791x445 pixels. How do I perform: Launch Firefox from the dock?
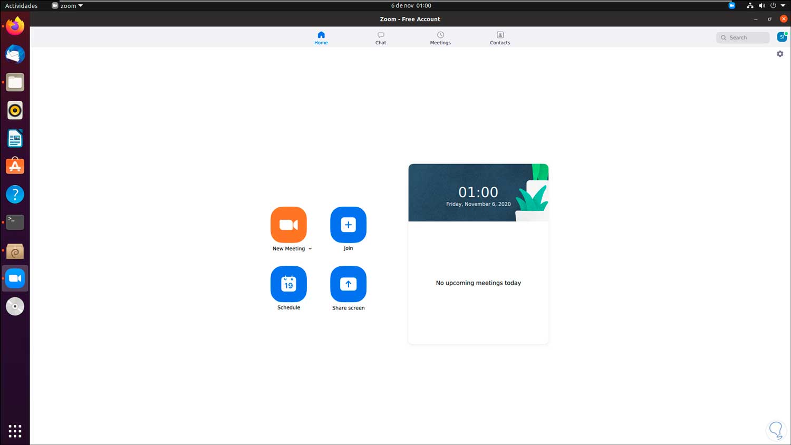click(15, 26)
